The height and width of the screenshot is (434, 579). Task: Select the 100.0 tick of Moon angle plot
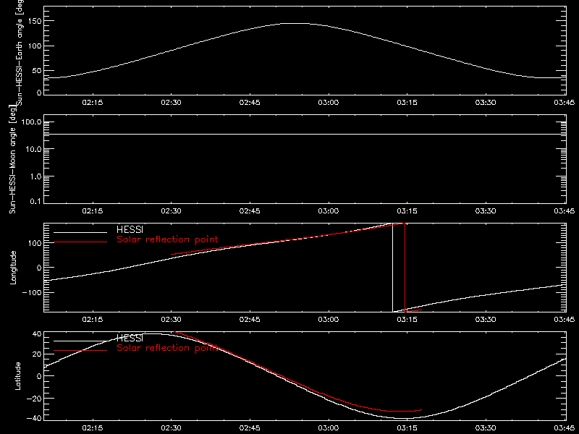31,122
